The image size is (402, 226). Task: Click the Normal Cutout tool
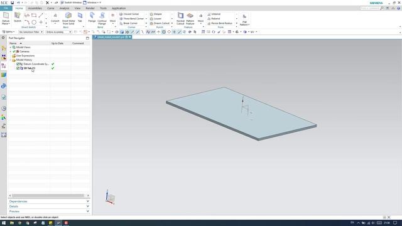click(x=180, y=18)
